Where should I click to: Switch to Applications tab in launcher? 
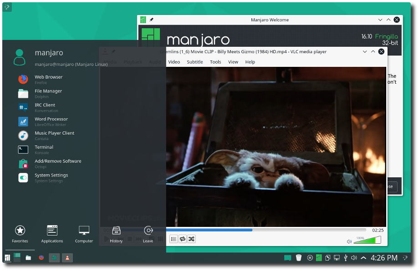click(52, 234)
